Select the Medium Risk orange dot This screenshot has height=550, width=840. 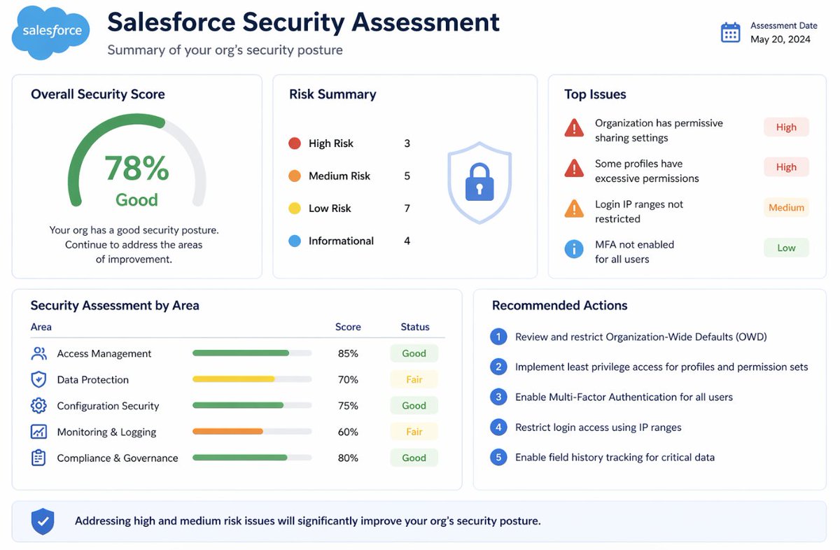click(295, 176)
